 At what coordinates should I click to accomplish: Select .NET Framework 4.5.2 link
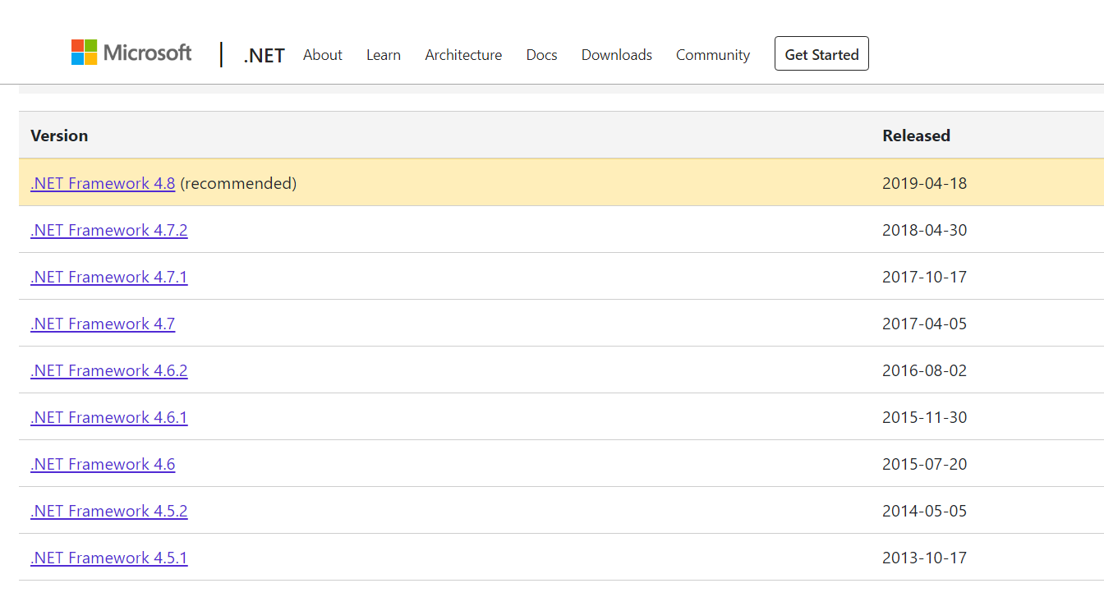pyautogui.click(x=108, y=511)
